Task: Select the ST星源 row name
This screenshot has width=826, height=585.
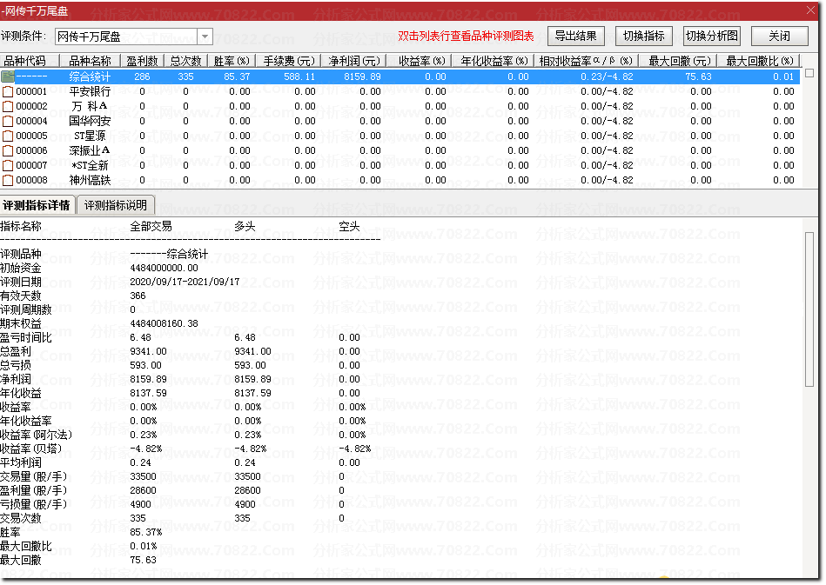Action: (x=90, y=136)
